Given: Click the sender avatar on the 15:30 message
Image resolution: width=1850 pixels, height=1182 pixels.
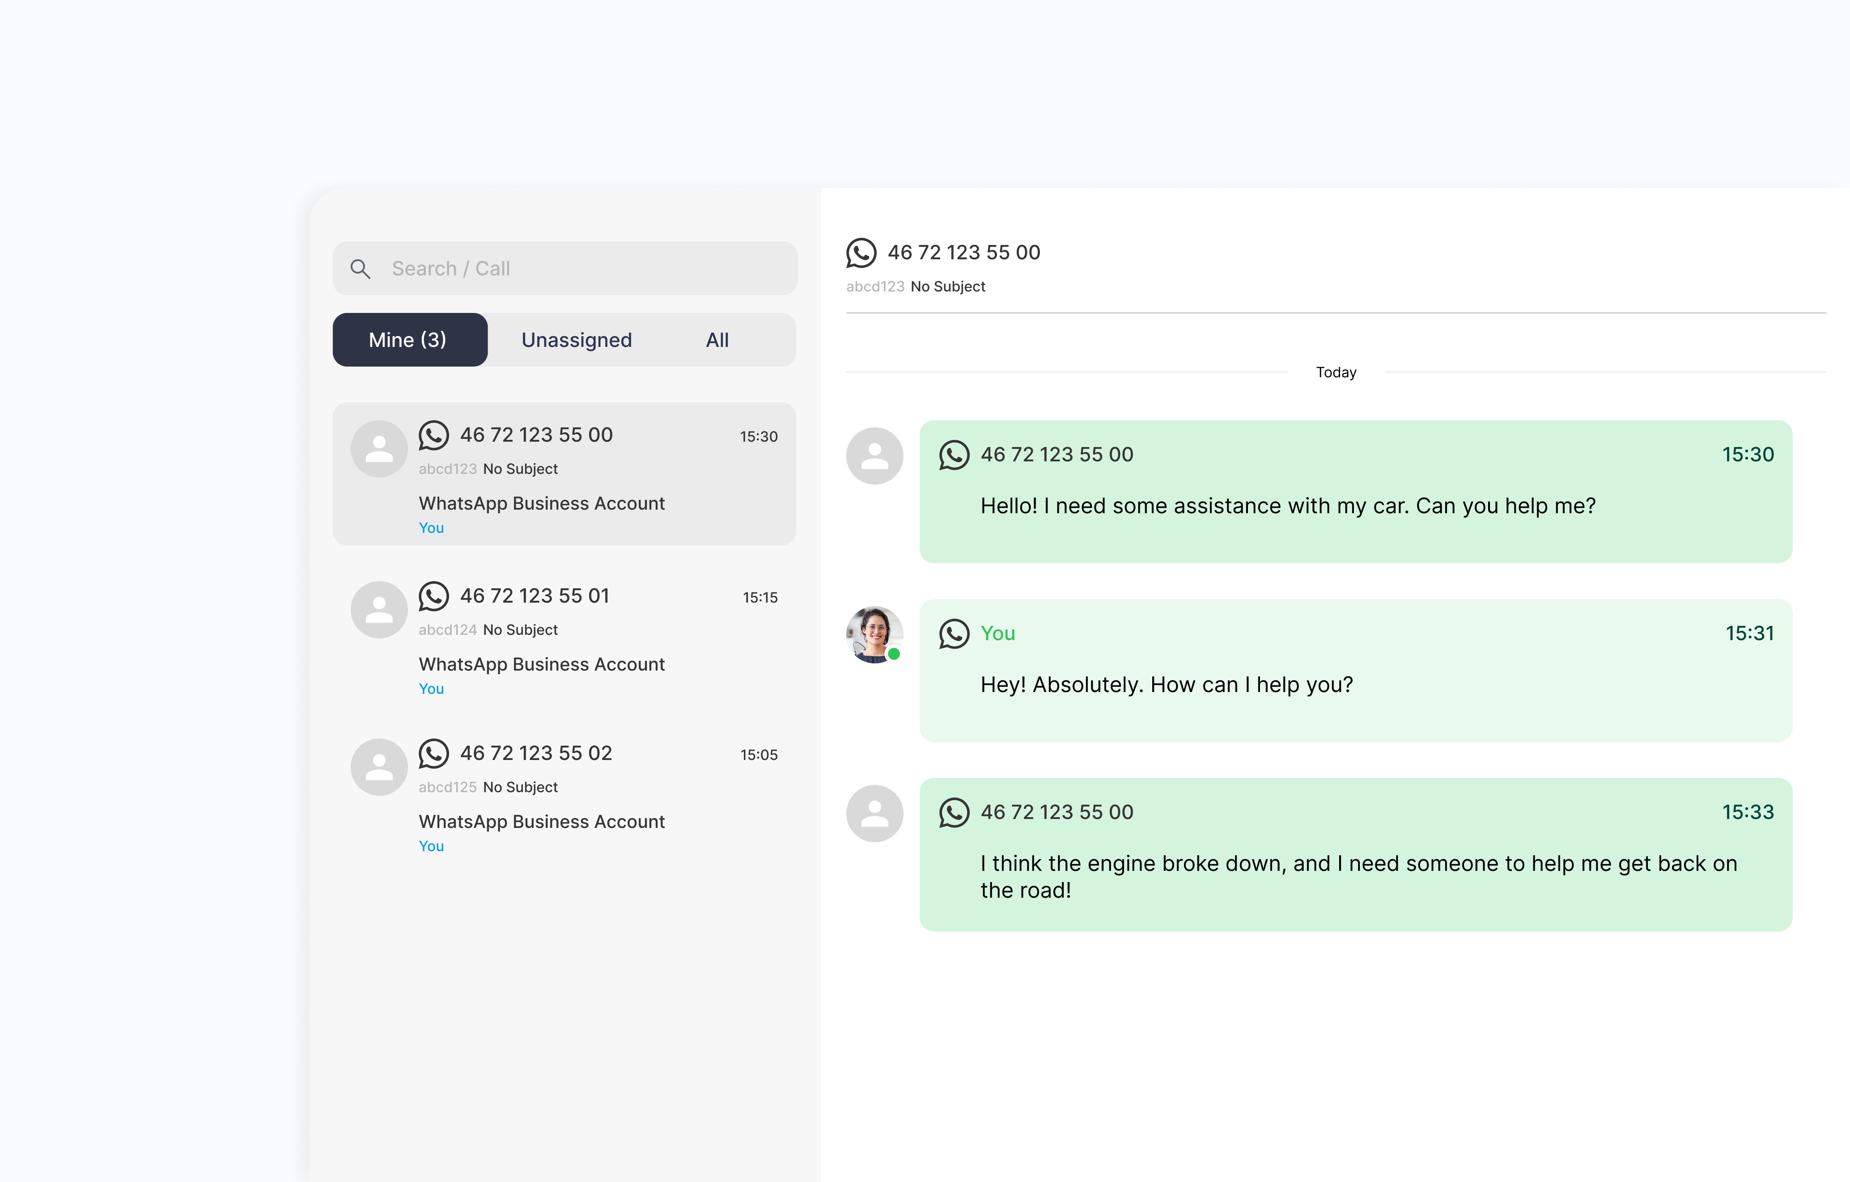Looking at the screenshot, I should coord(874,456).
